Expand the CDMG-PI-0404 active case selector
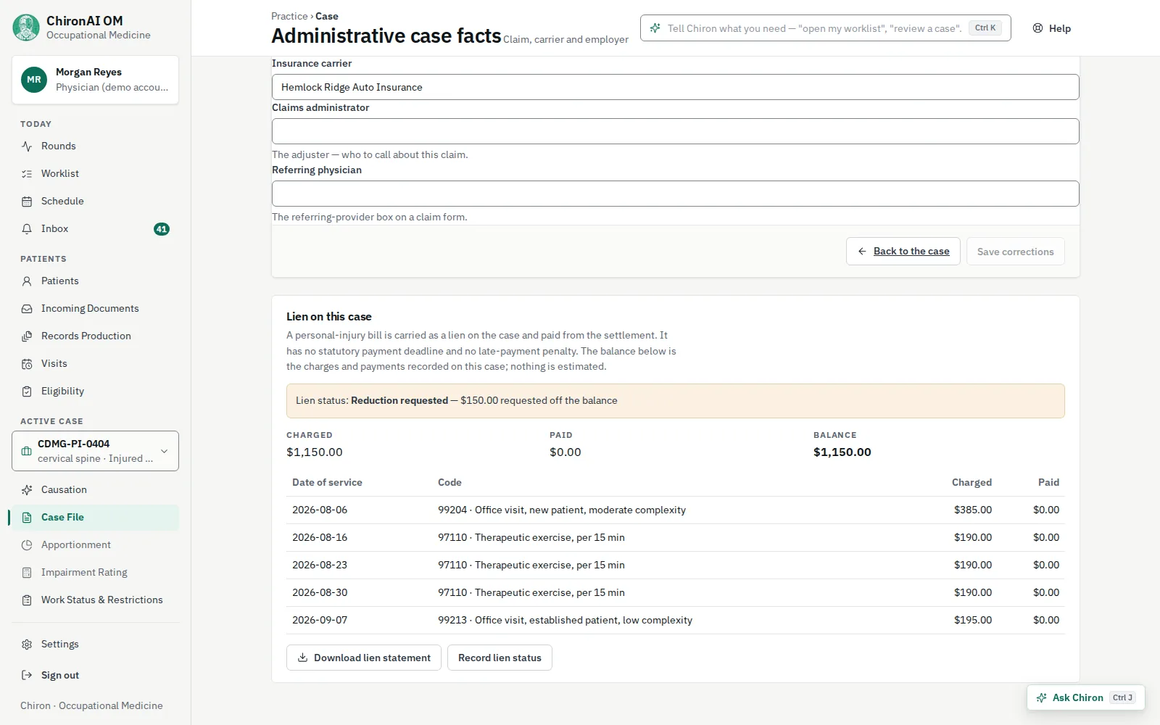The height and width of the screenshot is (725, 1160). (95, 451)
